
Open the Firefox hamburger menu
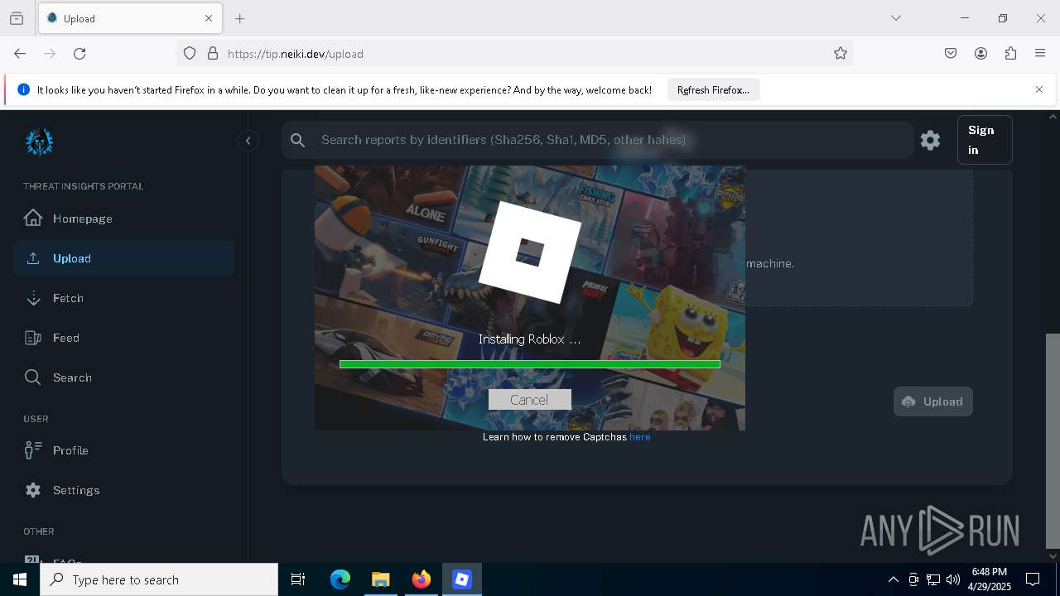tap(1040, 53)
